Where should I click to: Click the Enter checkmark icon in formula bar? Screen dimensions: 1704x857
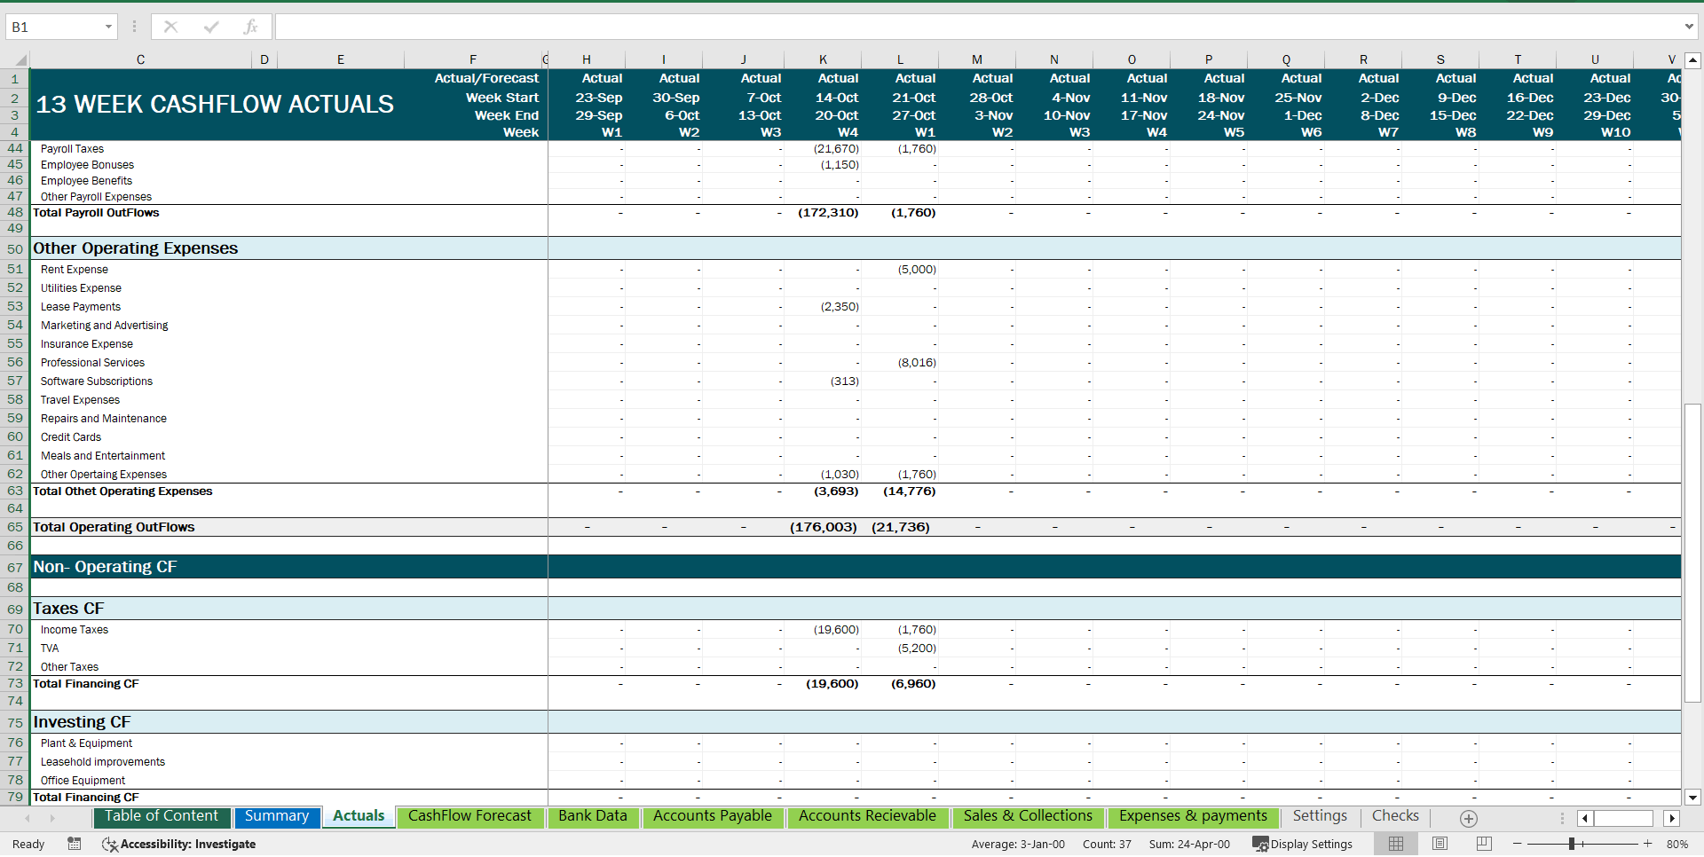click(211, 27)
